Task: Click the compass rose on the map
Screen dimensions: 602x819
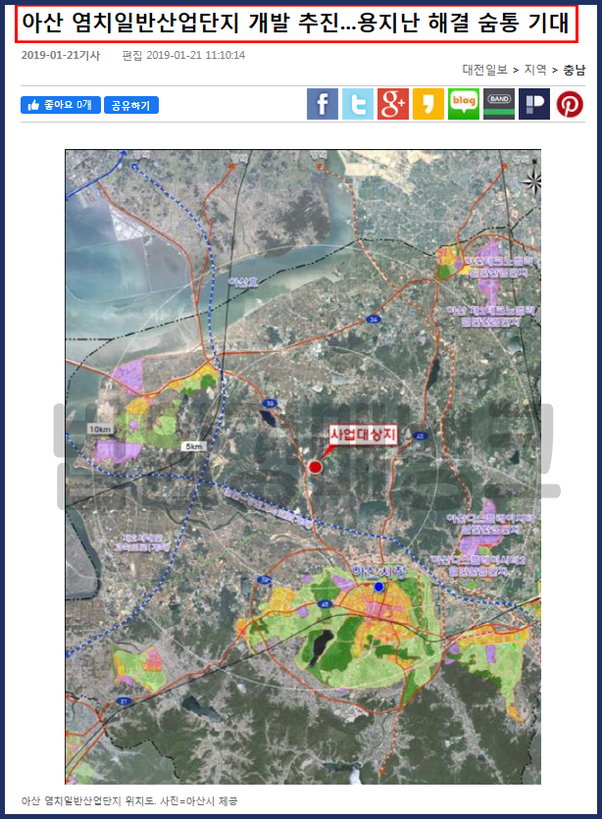Action: click(x=531, y=179)
